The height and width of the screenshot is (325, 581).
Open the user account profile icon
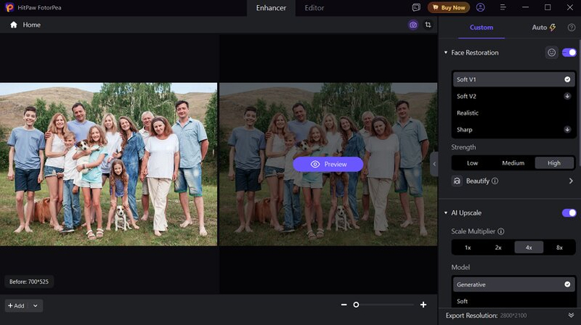coord(480,7)
